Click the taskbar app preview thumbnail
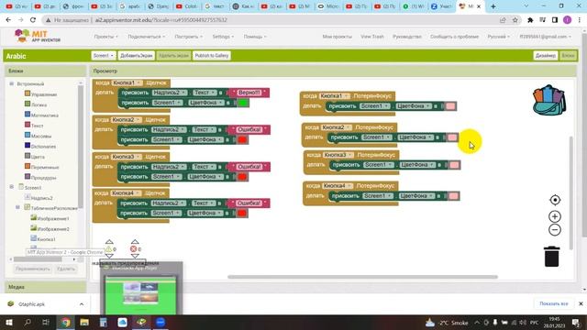 click(140, 295)
